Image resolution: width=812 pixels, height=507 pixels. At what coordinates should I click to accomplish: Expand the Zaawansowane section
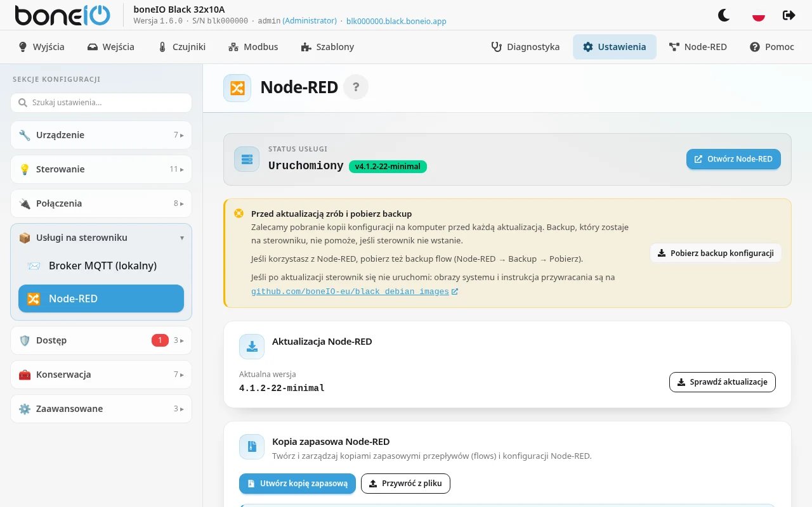click(x=101, y=409)
